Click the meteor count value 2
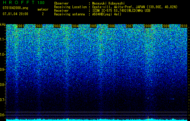Screen dimensions: 190x121 click(x=43, y=14)
